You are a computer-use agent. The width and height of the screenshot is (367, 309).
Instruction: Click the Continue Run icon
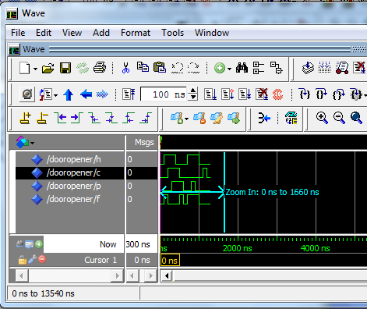228,94
